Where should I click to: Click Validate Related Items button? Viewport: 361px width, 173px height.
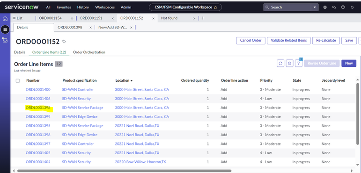pos(289,41)
